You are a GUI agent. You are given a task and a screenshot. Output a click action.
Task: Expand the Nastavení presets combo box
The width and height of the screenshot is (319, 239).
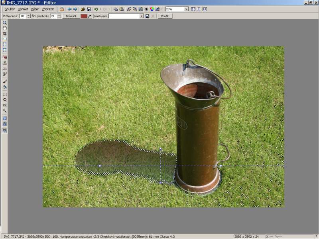click(x=141, y=16)
